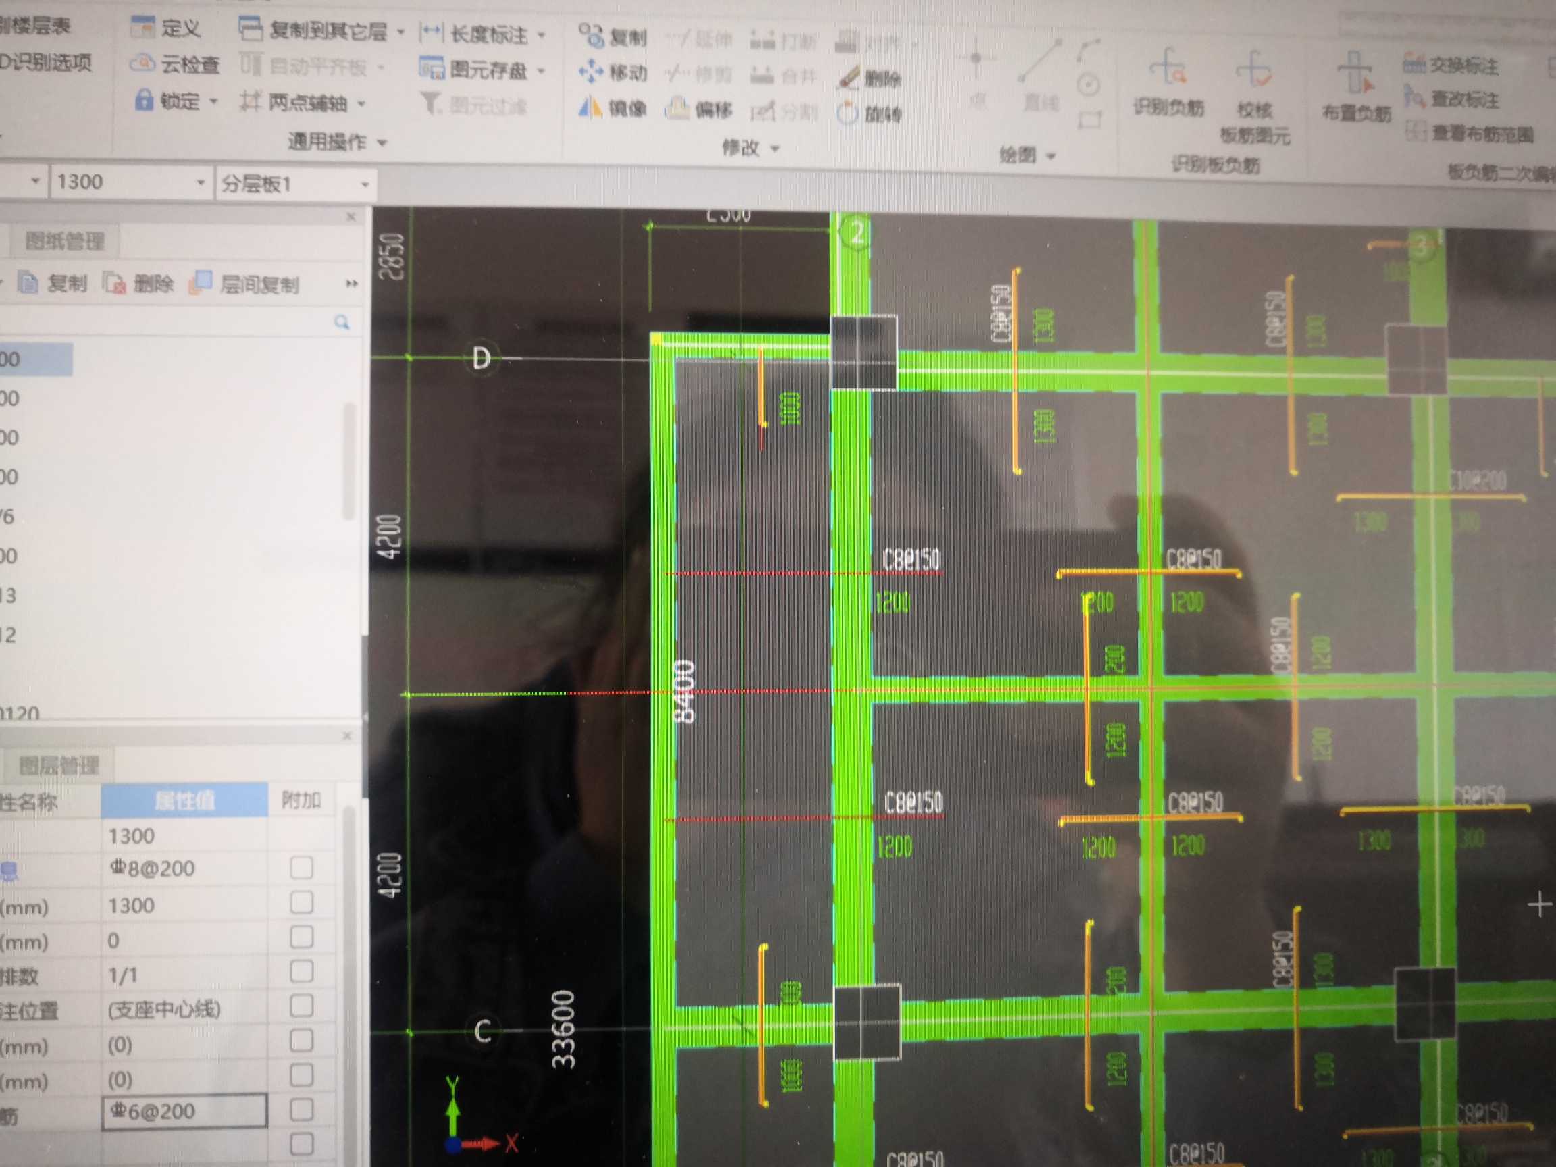
Task: Expand the 1300 component dropdown
Action: pyautogui.click(x=201, y=183)
